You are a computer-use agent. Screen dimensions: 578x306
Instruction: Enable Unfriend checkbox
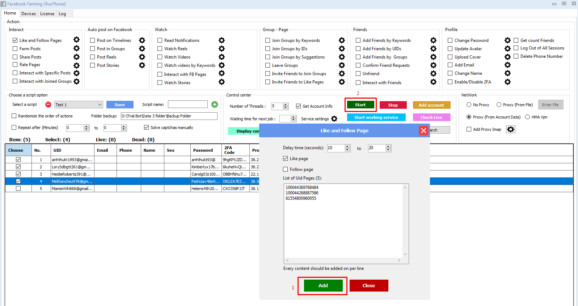point(358,73)
